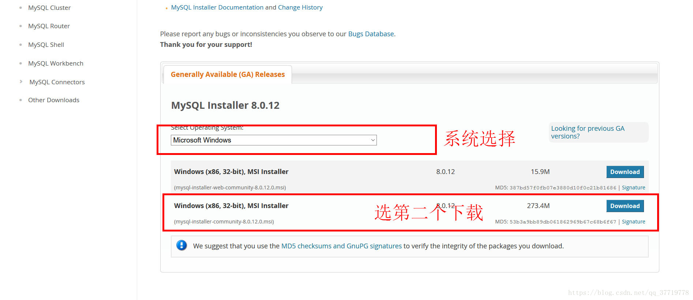
Task: Click the blue info icon beside suggestion
Action: point(181,245)
